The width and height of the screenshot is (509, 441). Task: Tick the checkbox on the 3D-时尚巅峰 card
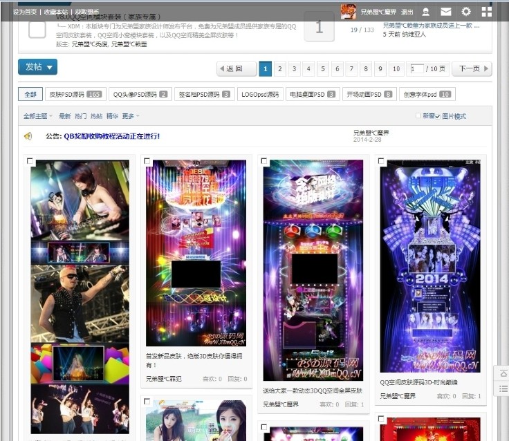click(381, 161)
